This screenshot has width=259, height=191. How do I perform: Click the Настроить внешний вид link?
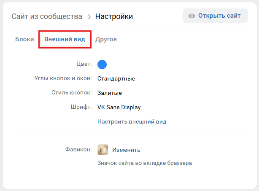pos(132,121)
